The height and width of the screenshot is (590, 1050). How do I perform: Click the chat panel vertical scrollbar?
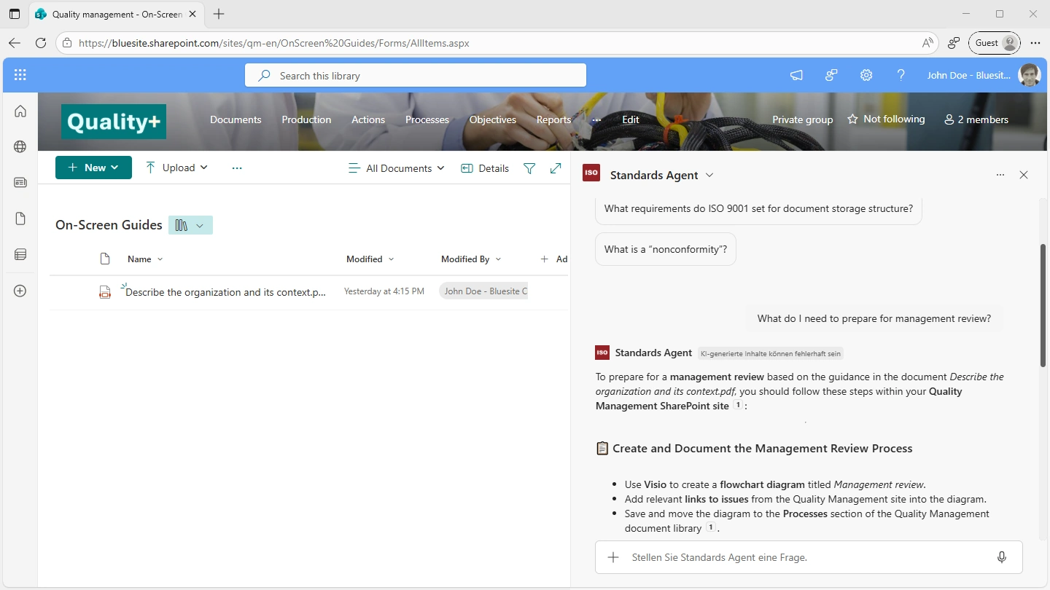pyautogui.click(x=1043, y=305)
